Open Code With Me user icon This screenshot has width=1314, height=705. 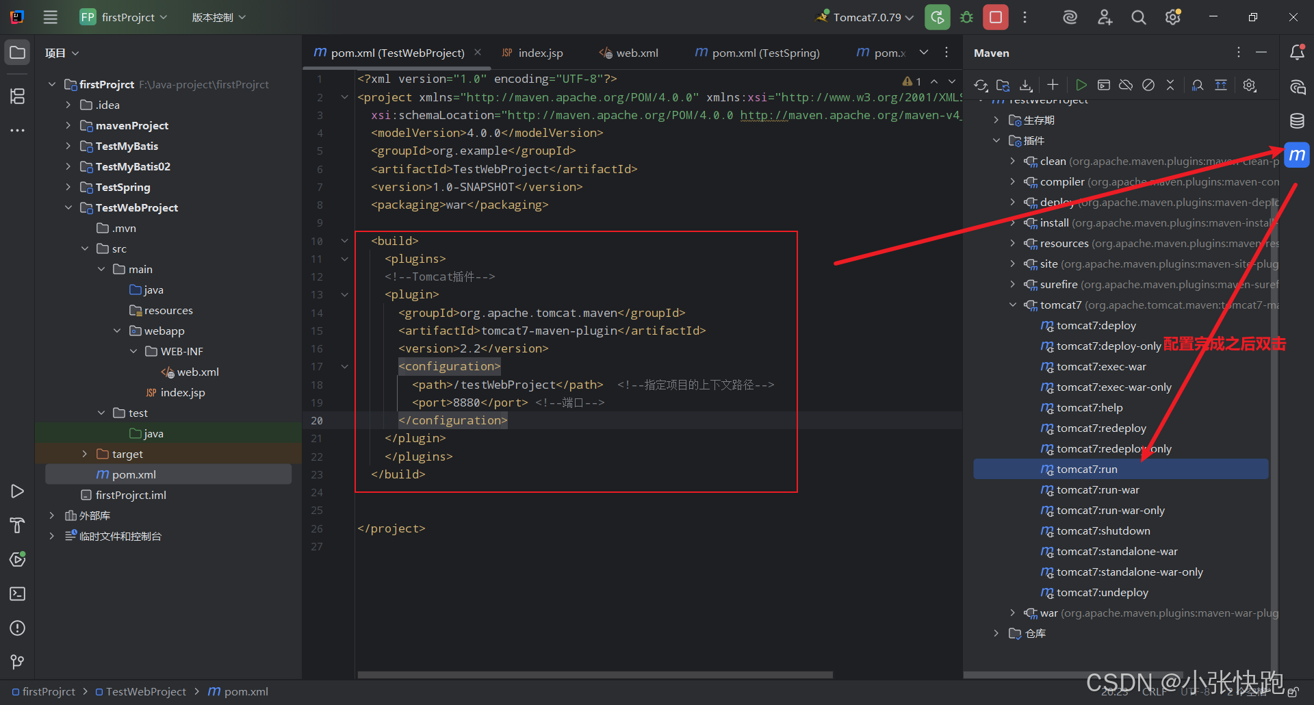coord(1105,17)
